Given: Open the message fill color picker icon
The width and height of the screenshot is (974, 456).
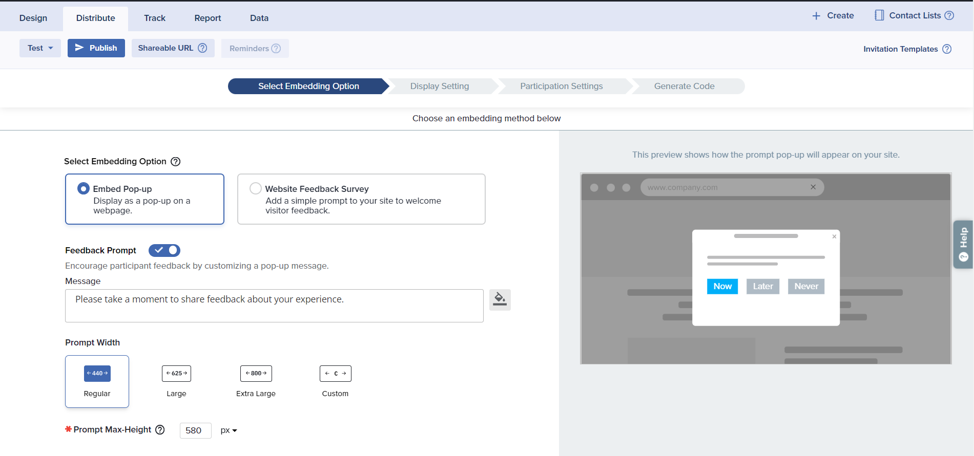Looking at the screenshot, I should tap(500, 300).
